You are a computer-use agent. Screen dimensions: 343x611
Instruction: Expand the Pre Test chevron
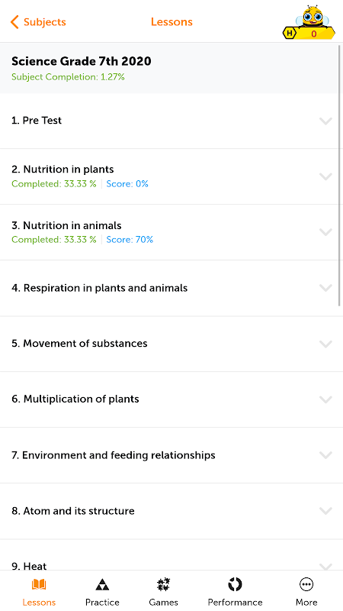325,121
